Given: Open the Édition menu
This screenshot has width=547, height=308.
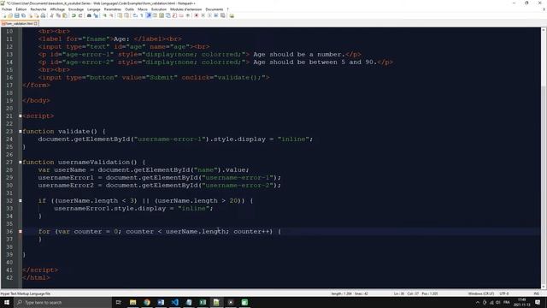Looking at the screenshot, I should click(21, 9).
